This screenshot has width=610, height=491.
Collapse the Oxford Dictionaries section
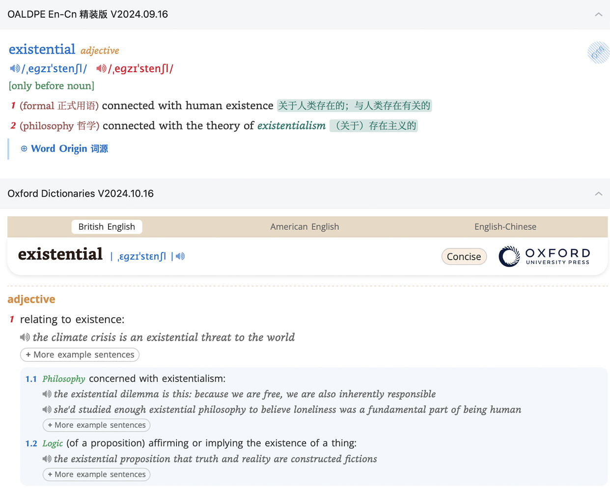(599, 193)
